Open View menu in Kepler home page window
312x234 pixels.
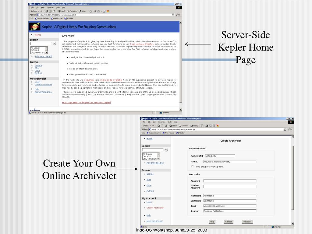[x=43, y=8]
